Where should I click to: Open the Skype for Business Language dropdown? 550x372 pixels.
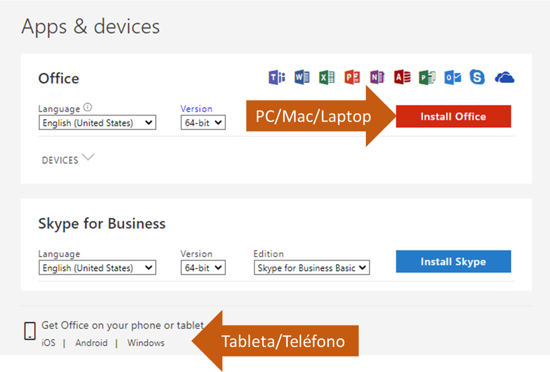click(97, 268)
